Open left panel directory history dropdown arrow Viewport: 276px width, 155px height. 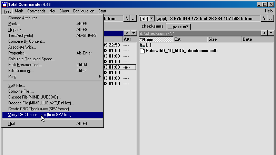pyautogui.click(x=134, y=33)
